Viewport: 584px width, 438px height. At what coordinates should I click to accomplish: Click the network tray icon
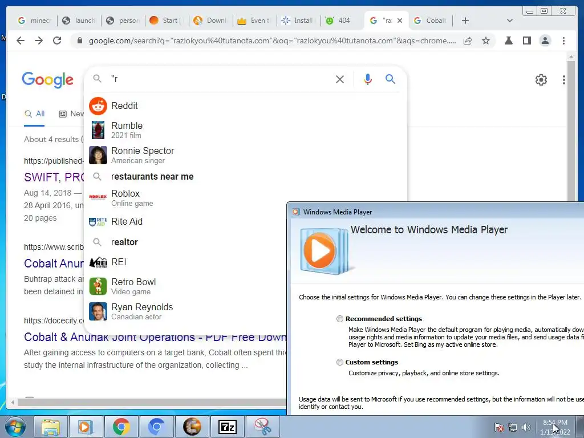tap(513, 427)
